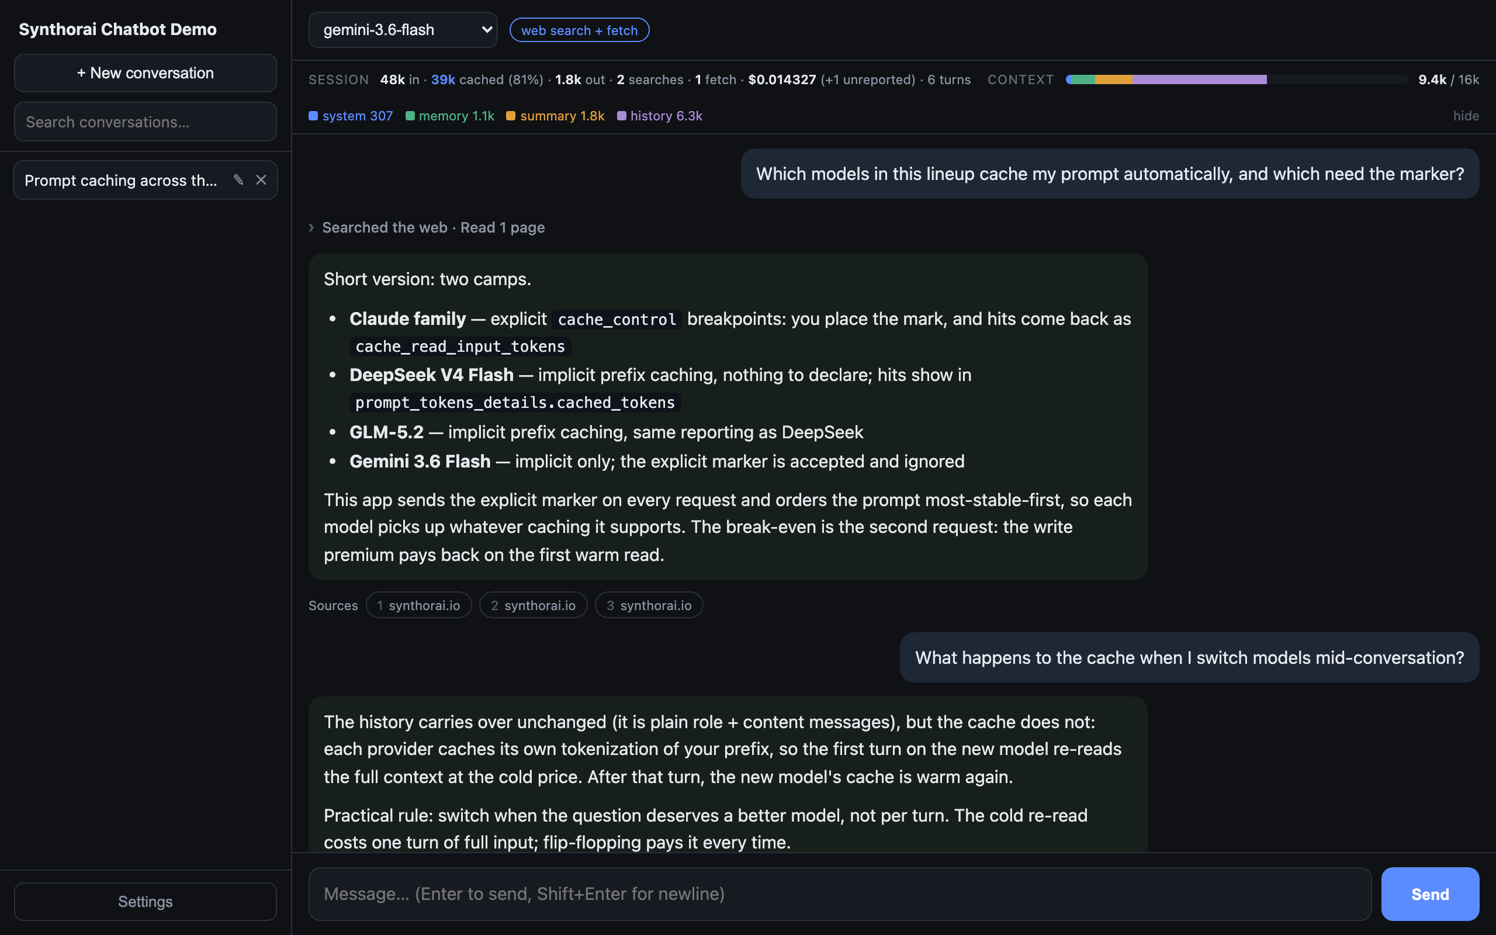The width and height of the screenshot is (1496, 935).
Task: Focus the Search conversations field
Action: click(x=146, y=122)
